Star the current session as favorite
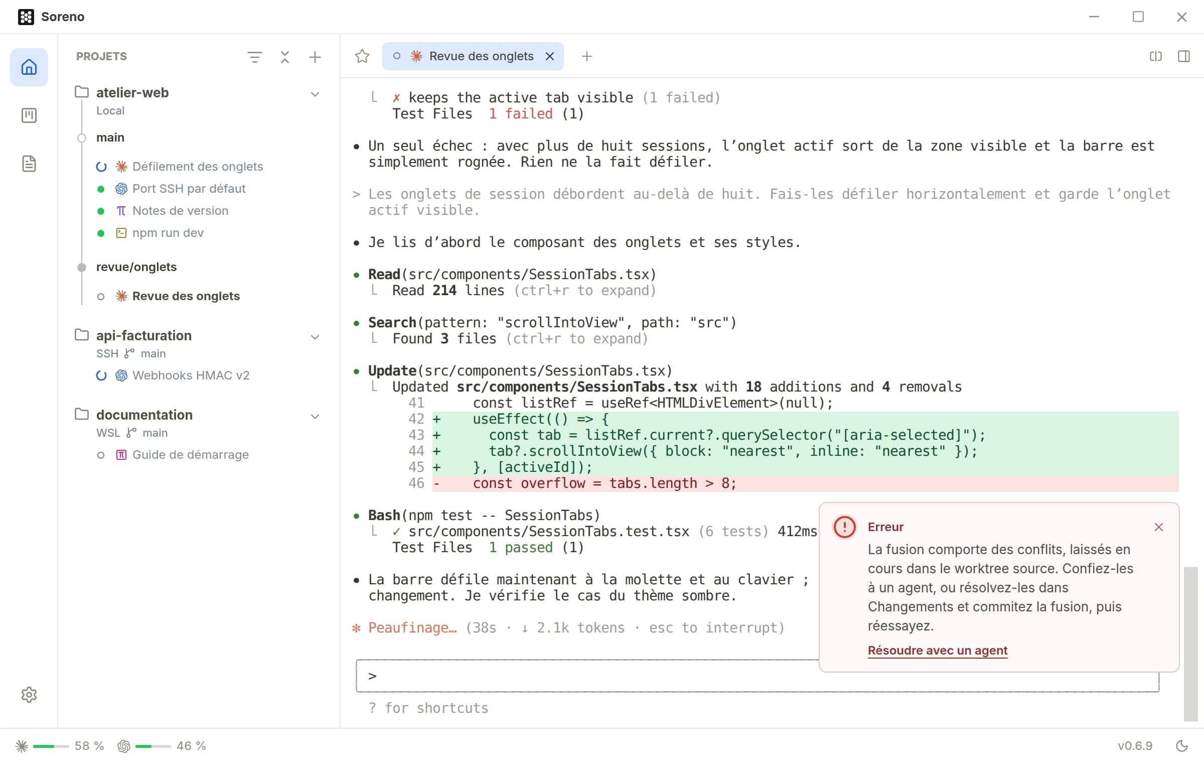The width and height of the screenshot is (1204, 763). coord(362,56)
